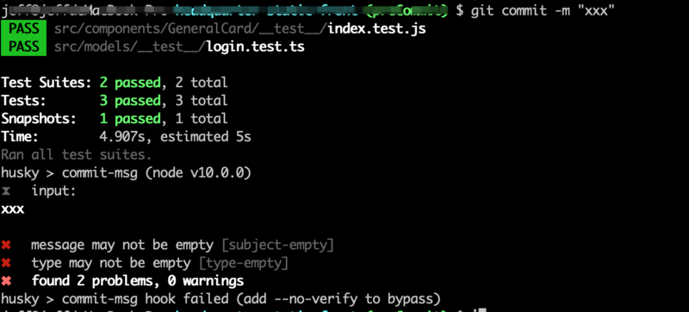Click the login.test.ts file name
Image resolution: width=689 pixels, height=312 pixels.
tap(255, 47)
